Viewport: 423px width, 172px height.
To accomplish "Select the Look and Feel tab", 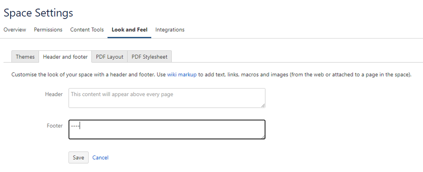I will coord(129,30).
